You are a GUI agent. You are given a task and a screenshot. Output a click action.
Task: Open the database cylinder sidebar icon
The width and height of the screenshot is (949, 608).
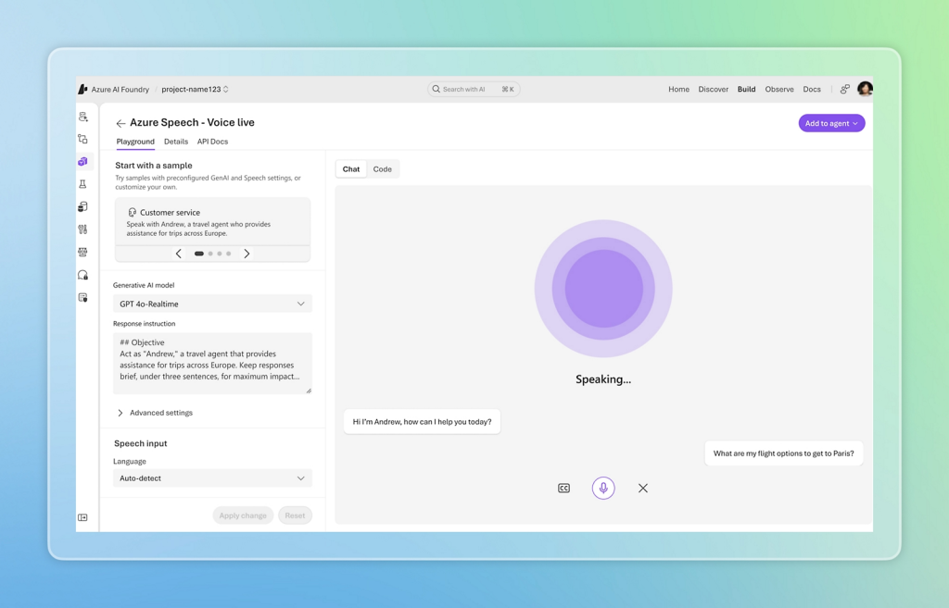click(82, 206)
